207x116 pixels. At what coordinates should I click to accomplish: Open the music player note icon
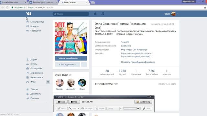coord(103,14)
